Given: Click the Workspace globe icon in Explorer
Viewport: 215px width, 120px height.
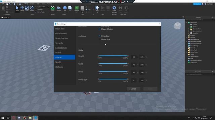Looking at the screenshot, I should 189,23.
